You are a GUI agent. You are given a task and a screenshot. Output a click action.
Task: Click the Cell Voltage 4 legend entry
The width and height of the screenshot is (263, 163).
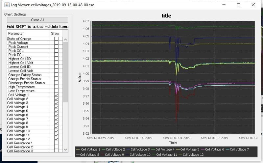163,149
